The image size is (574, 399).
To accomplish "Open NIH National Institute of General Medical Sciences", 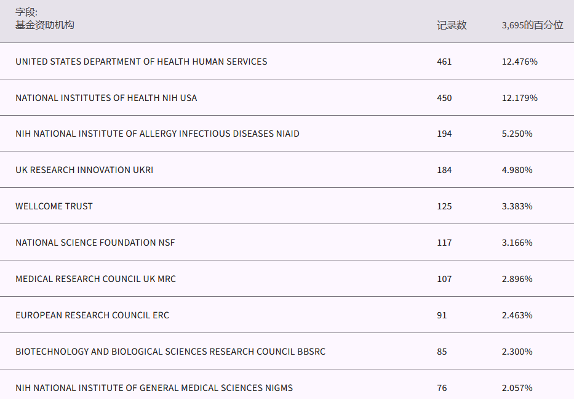I will 154,388.
